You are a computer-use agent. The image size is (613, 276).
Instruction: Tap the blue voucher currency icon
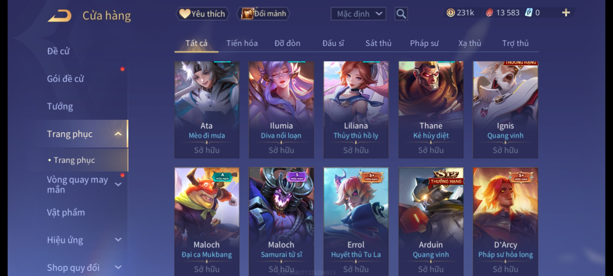click(x=528, y=13)
